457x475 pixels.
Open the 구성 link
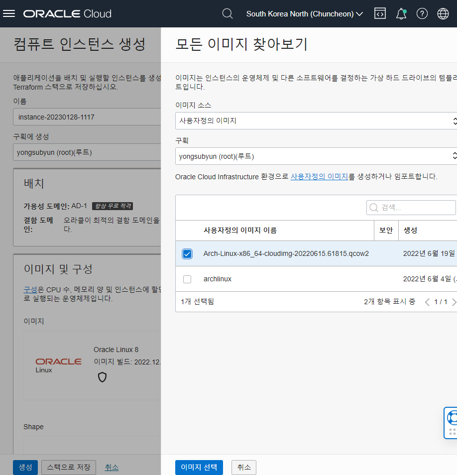click(x=30, y=290)
